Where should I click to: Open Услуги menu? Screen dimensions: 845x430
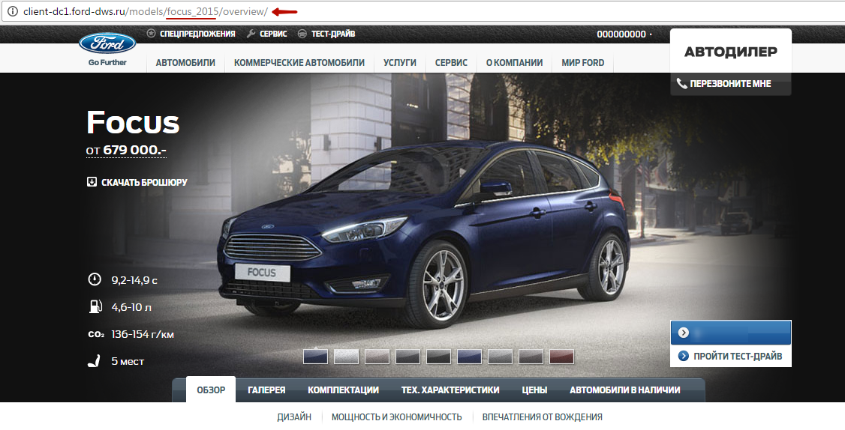400,62
